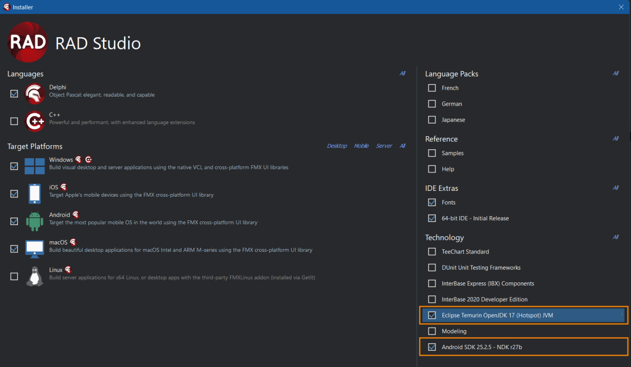Select All link for Technology
This screenshot has height=367, width=631.
click(x=615, y=237)
